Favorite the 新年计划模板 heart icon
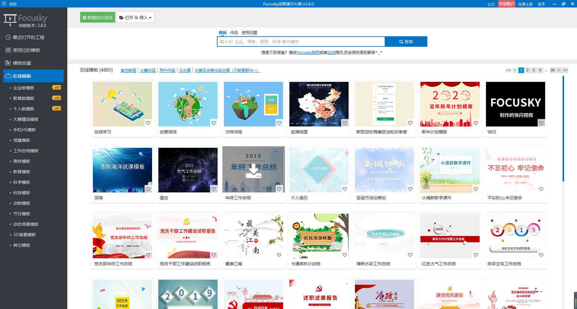577x309 pixels. (476, 123)
